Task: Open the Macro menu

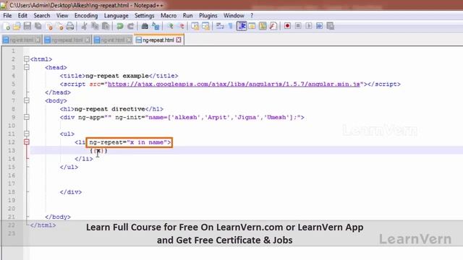Action: pyautogui.click(x=169, y=16)
